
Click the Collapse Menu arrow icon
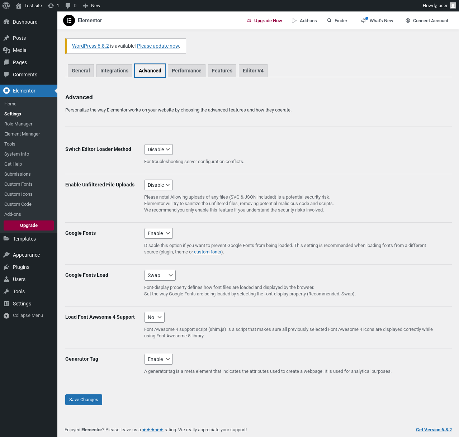point(6,315)
